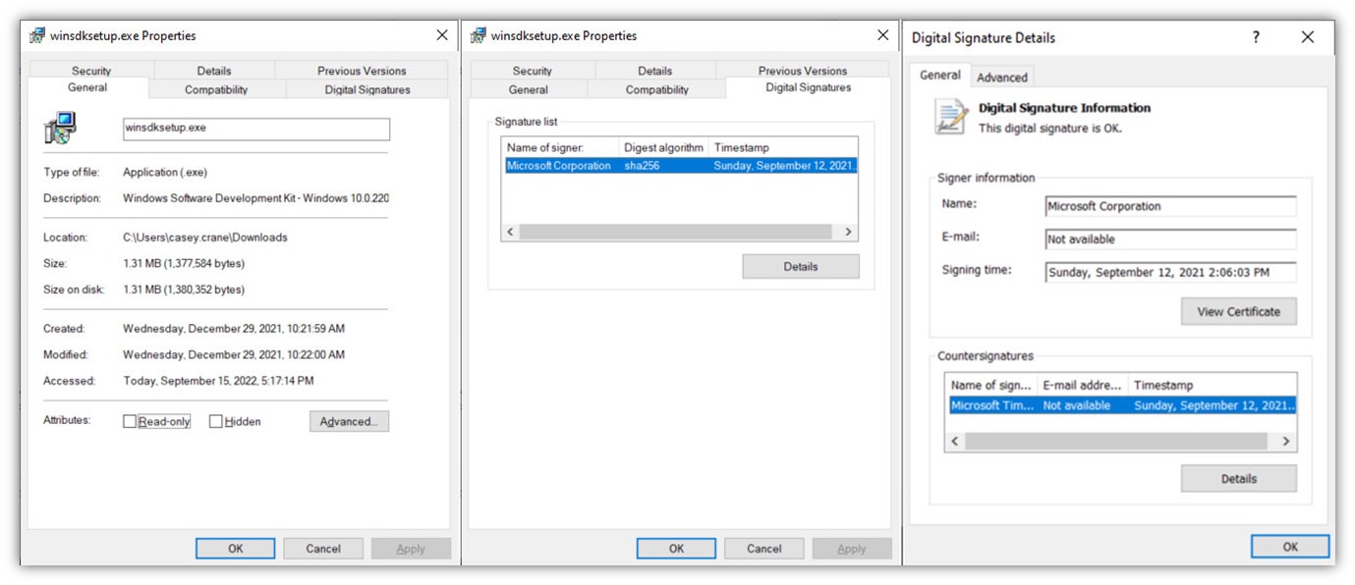Click the signer Name field Microsoft Corporation
This screenshot has width=1355, height=585.
[1170, 206]
